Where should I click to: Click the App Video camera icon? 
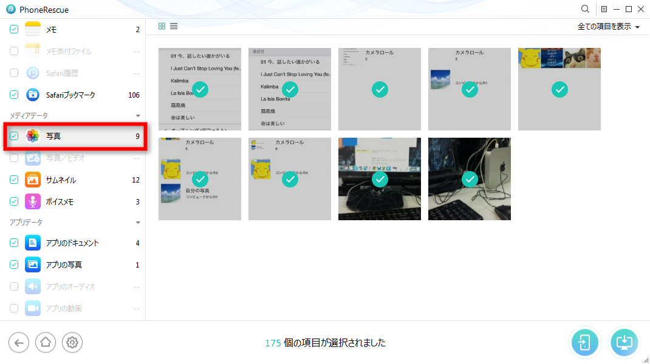33,309
